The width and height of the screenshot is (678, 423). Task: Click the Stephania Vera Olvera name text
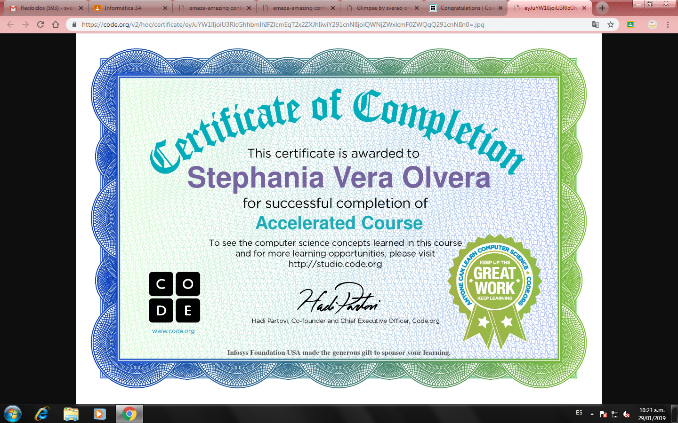point(339,178)
